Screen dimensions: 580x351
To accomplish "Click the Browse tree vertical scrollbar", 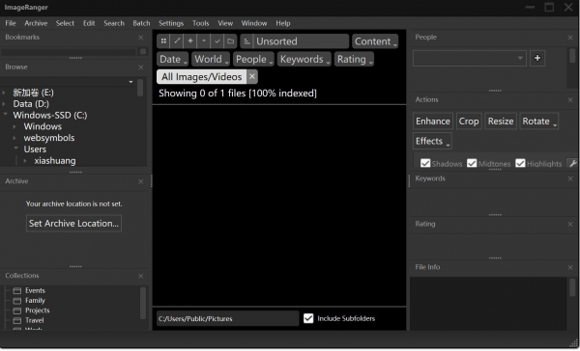I will pyautogui.click(x=140, y=88).
